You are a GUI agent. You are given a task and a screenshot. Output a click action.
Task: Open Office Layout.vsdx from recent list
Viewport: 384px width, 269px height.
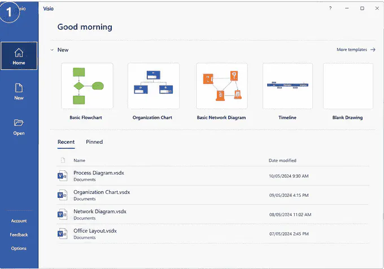(x=213, y=234)
